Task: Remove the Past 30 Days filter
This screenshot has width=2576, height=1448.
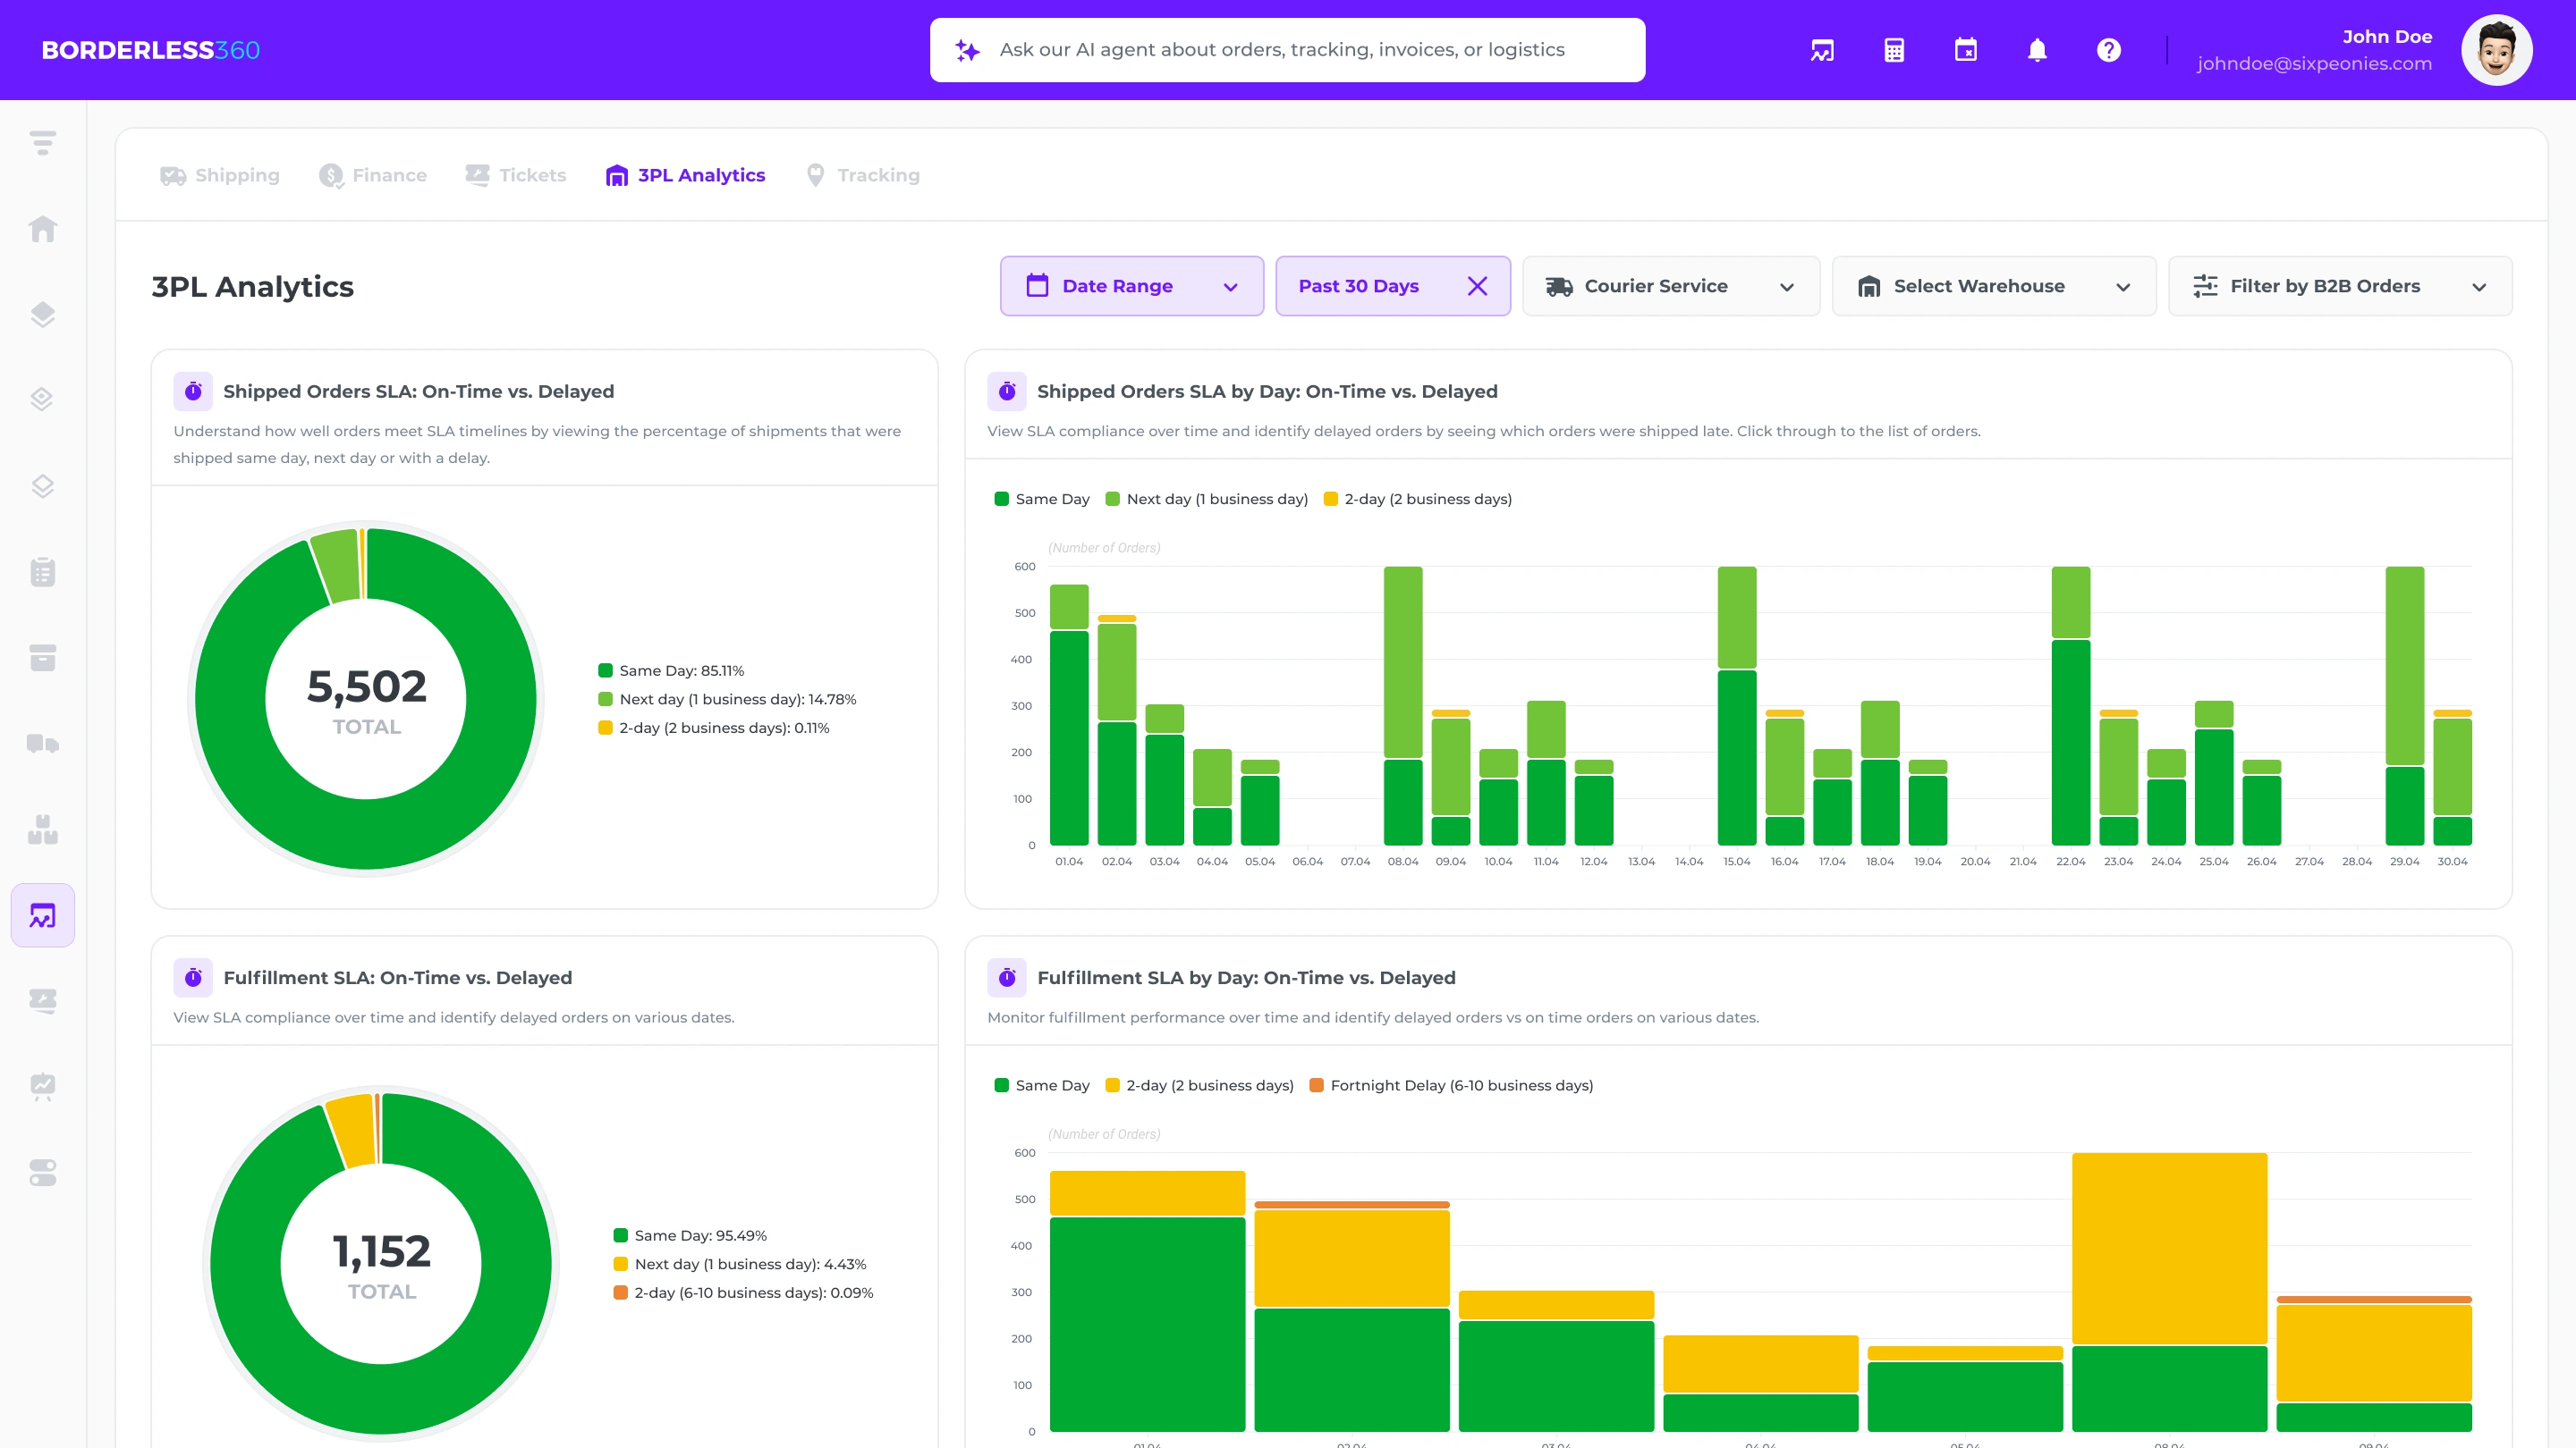Action: 1477,285
